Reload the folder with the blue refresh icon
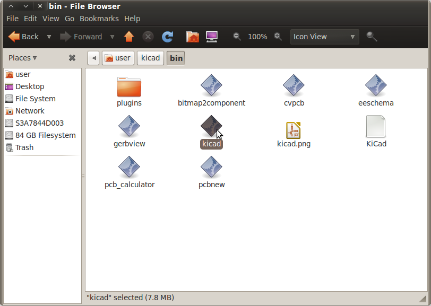This screenshot has height=306, width=431. coord(167,37)
